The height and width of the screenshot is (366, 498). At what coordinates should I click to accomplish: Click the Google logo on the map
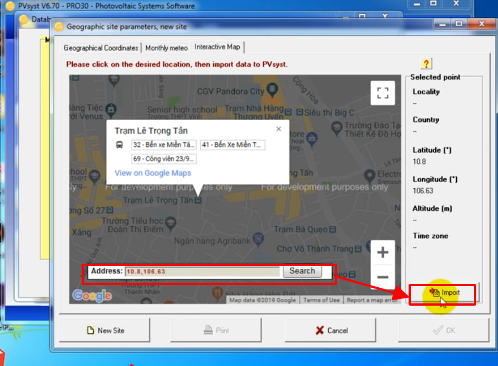point(92,296)
